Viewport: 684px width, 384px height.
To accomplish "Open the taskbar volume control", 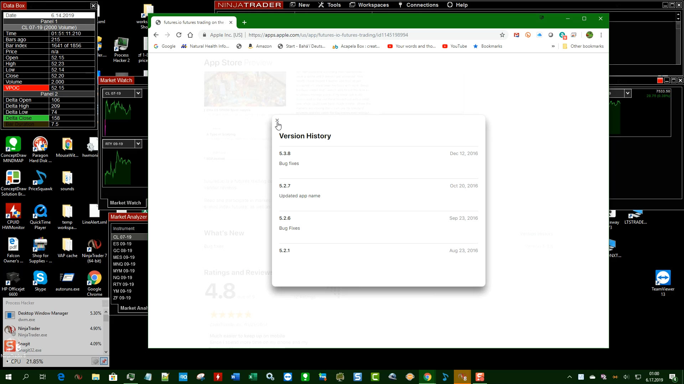I will pos(626,377).
